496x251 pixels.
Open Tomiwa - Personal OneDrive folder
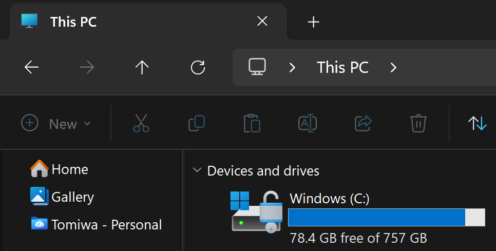pyautogui.click(x=96, y=224)
